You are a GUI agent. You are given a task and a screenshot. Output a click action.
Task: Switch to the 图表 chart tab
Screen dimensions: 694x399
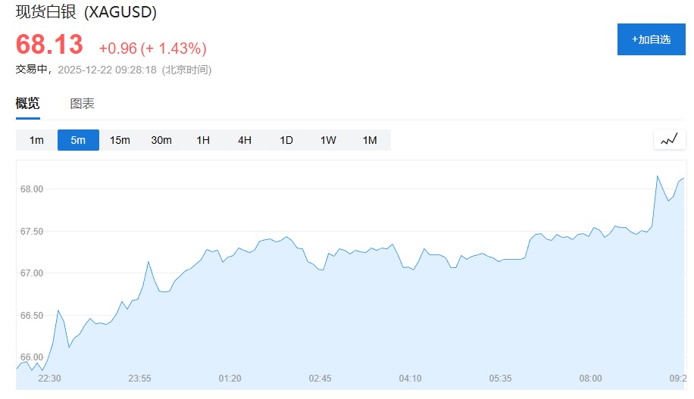coord(82,104)
